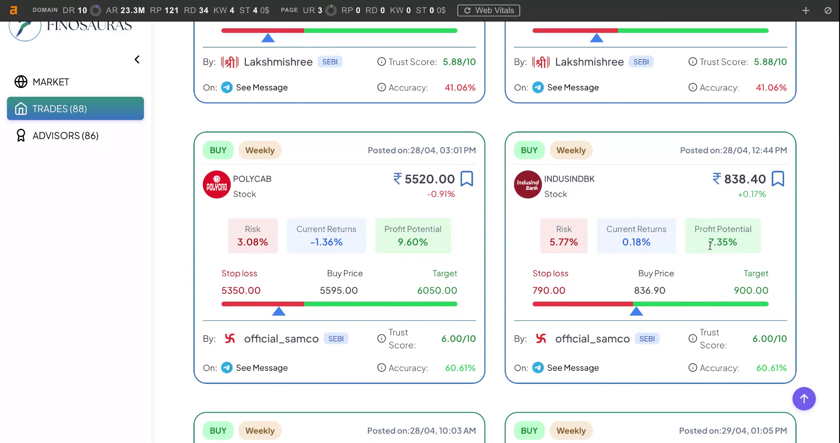Bookmark the POLYCAB trade
Image resolution: width=840 pixels, height=443 pixels.
(467, 179)
